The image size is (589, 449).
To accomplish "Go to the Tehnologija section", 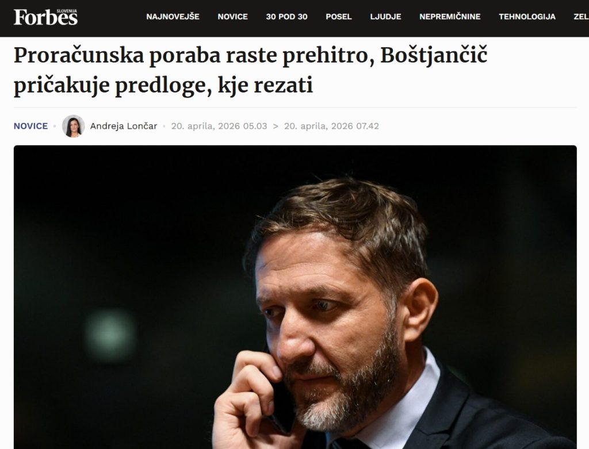I will coord(527,17).
